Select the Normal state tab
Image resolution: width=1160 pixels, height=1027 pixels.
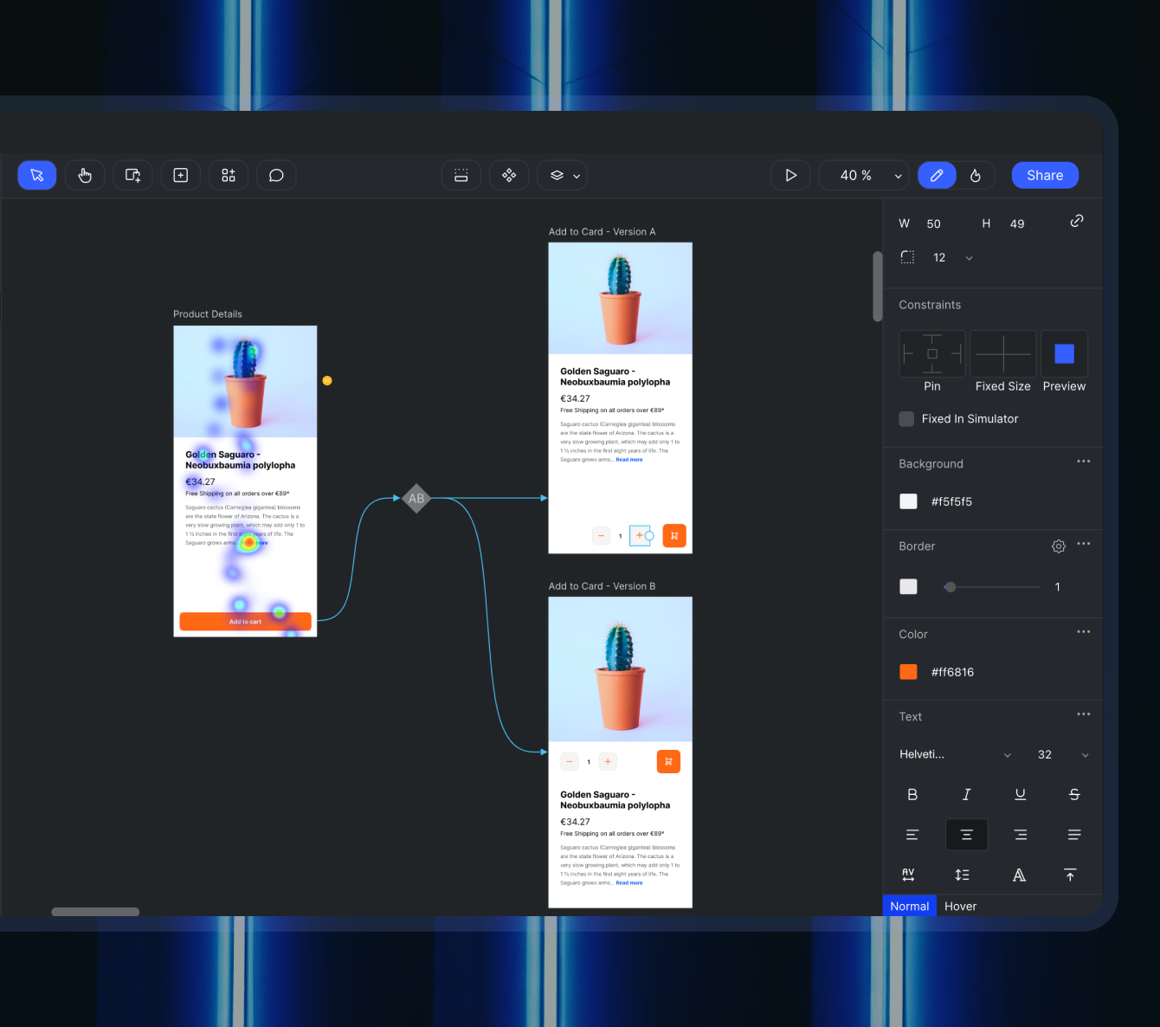click(x=909, y=906)
